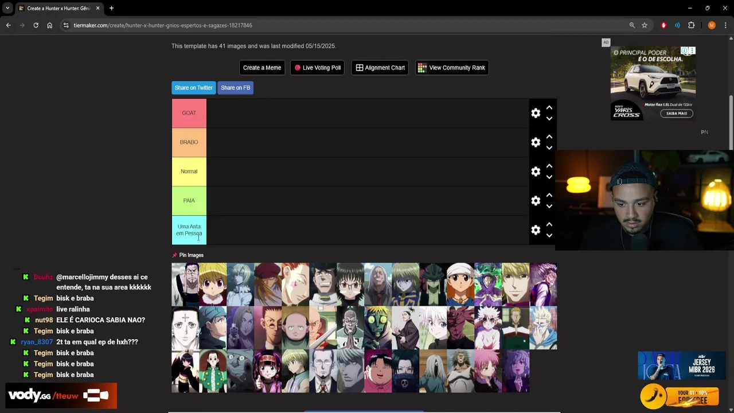Viewport: 734px width, 413px height.
Task: Open the ad options three-dot icon
Action: 692,50
